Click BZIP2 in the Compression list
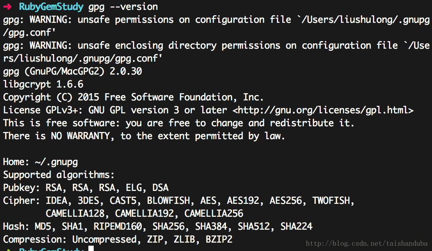This screenshot has height=251, width=432. point(219,240)
